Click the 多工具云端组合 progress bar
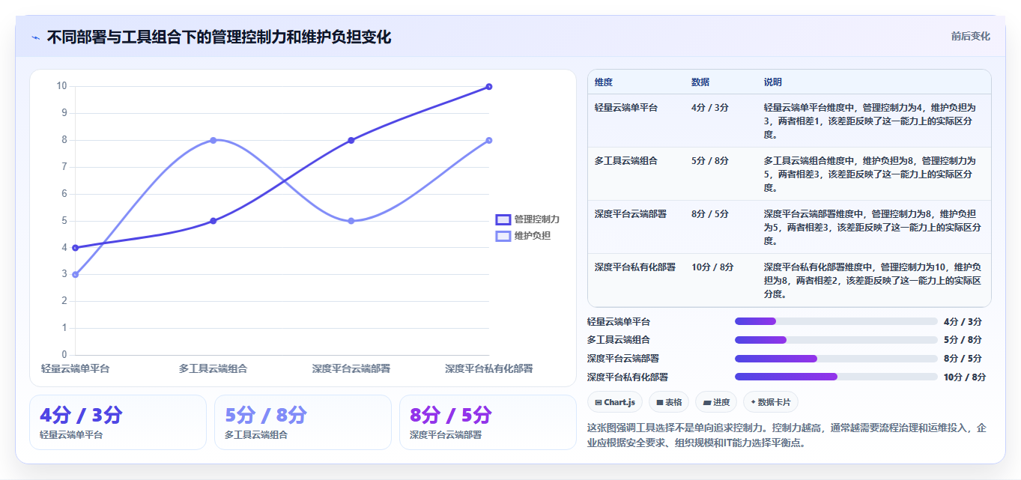Image resolution: width=1021 pixels, height=480 pixels. [836, 340]
